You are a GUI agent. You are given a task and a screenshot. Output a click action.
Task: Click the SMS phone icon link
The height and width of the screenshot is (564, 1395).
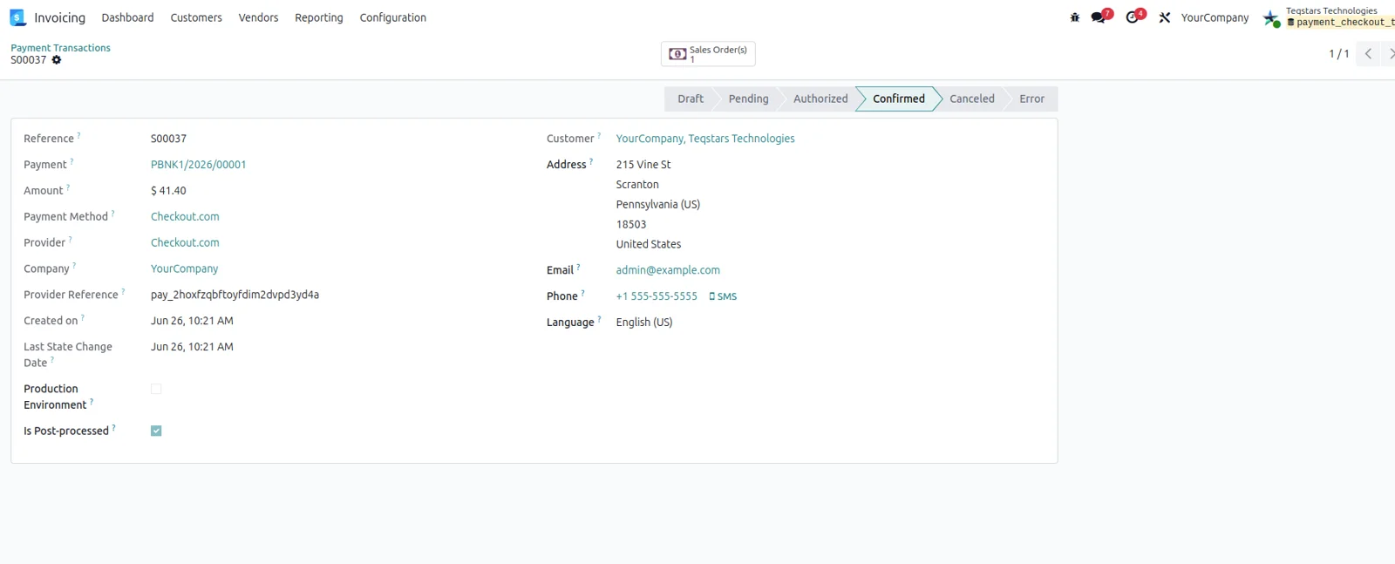coord(723,296)
